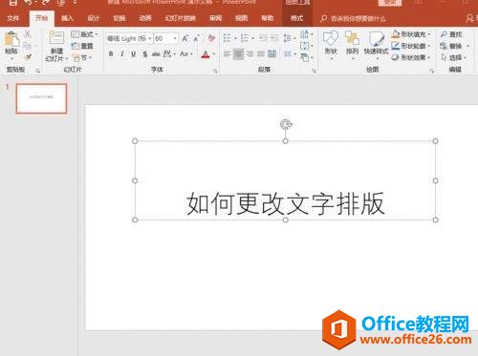Click the New Slide icon
Image resolution: width=478 pixels, height=356 pixels.
56,37
